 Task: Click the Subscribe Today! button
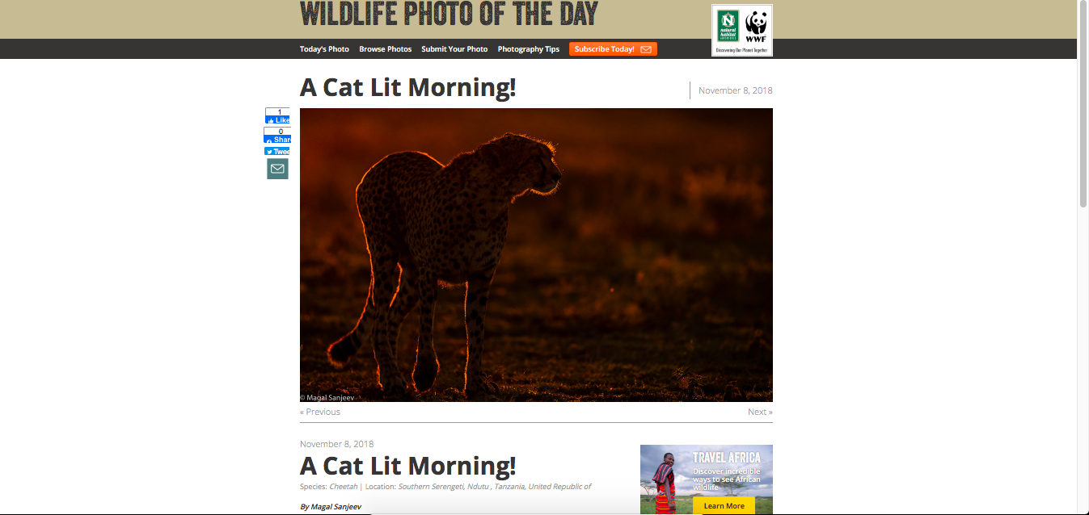click(x=613, y=49)
